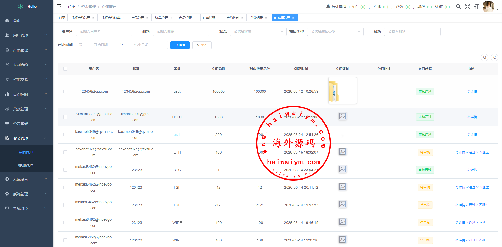Click 通过 for the cexenof921 ETH row
This screenshot has width=502, height=247.
point(471,152)
